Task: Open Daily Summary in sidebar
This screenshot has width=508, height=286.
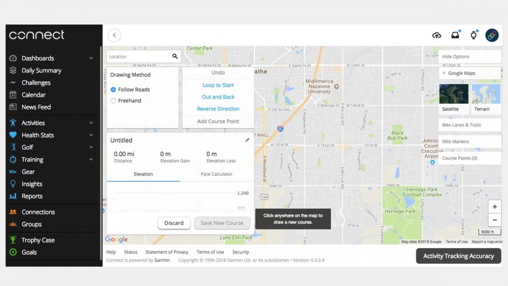Action: 42,70
